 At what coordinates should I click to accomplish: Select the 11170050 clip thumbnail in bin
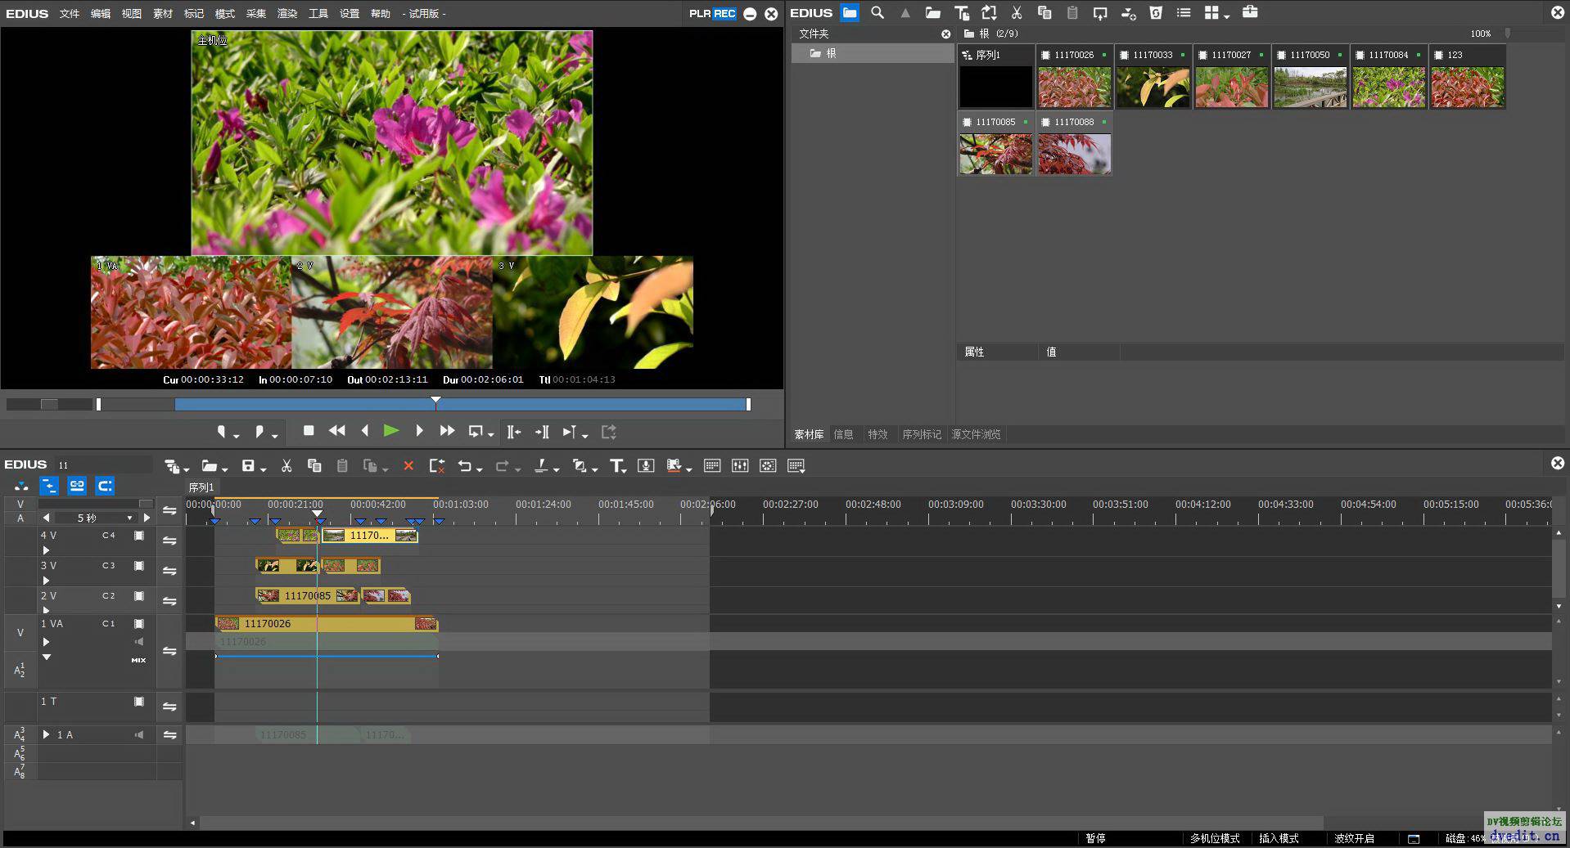1310,87
